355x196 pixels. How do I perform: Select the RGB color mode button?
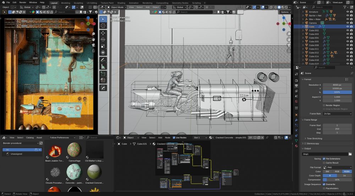click(337, 171)
